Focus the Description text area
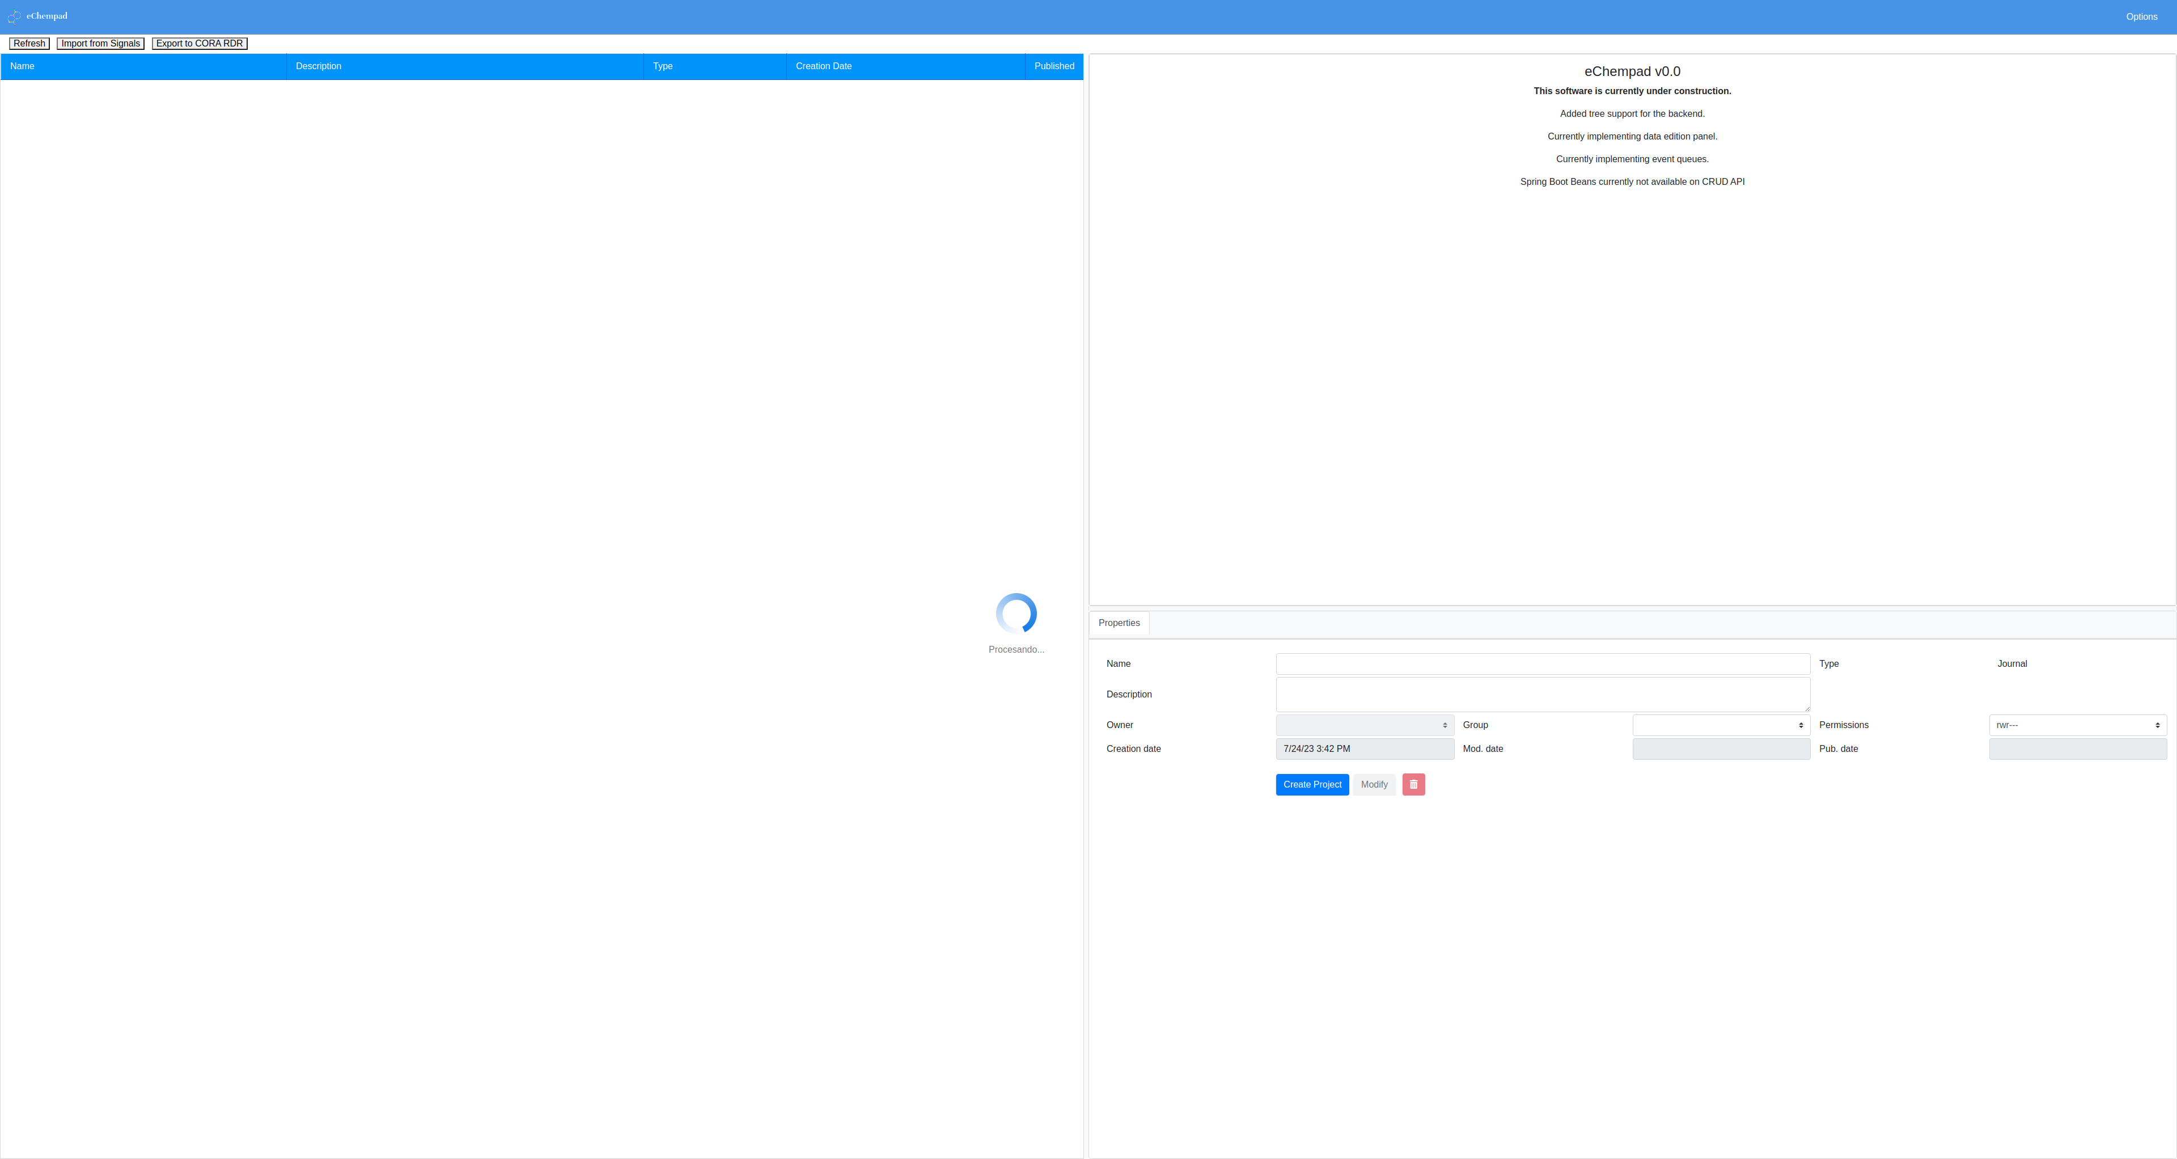The image size is (2177, 1159). pyautogui.click(x=1542, y=694)
